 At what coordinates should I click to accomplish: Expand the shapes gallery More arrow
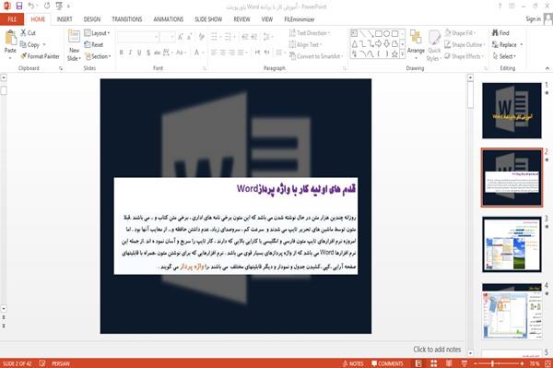tap(402, 54)
